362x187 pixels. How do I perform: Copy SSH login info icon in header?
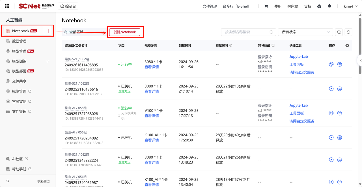pos(273,46)
